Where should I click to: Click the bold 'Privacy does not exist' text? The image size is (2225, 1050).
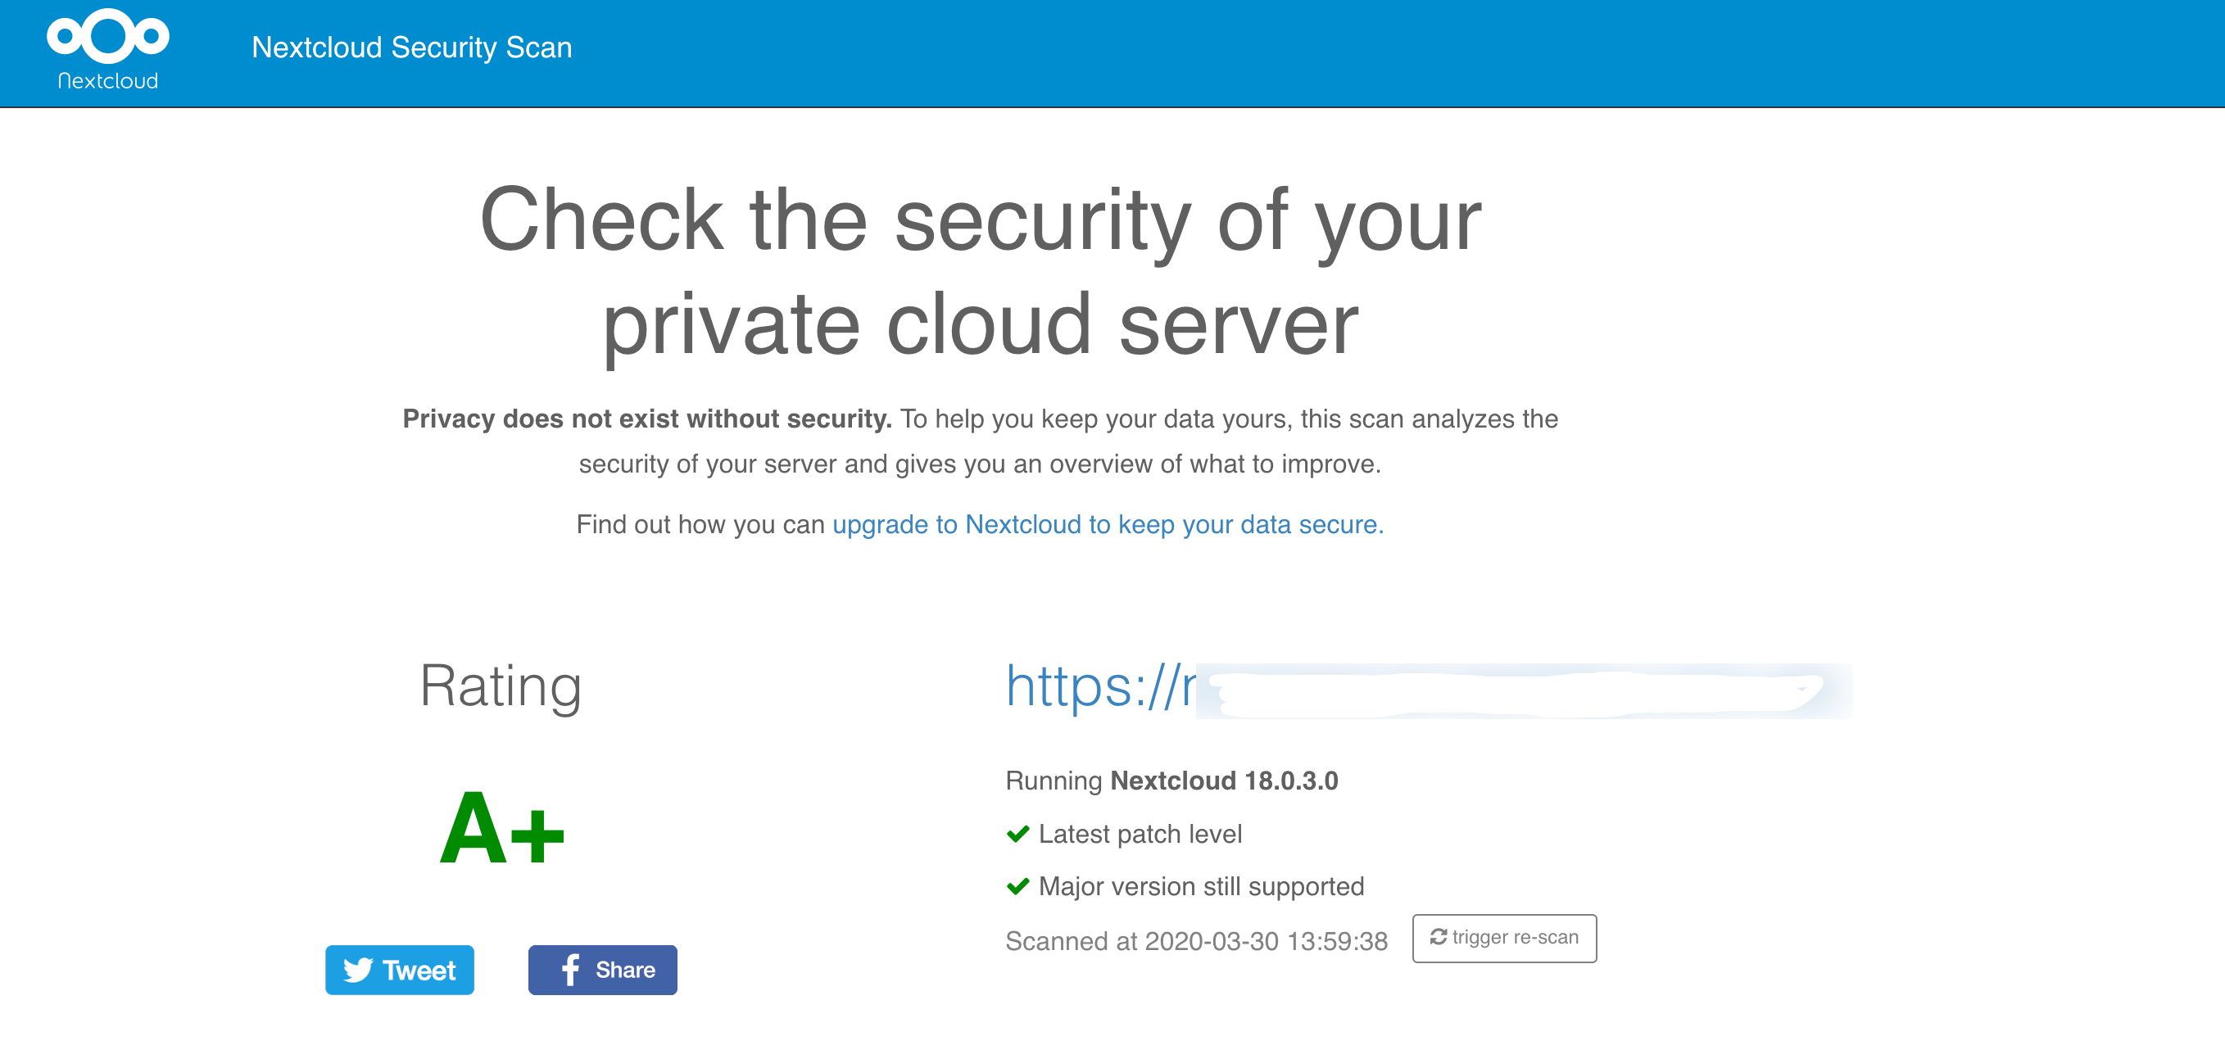(x=647, y=419)
